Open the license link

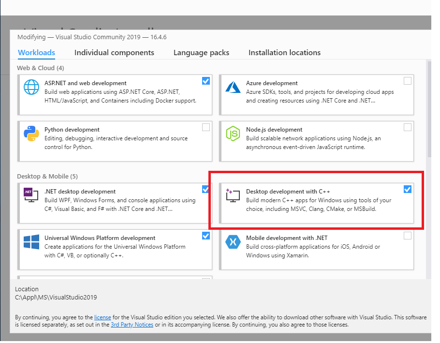[103, 317]
